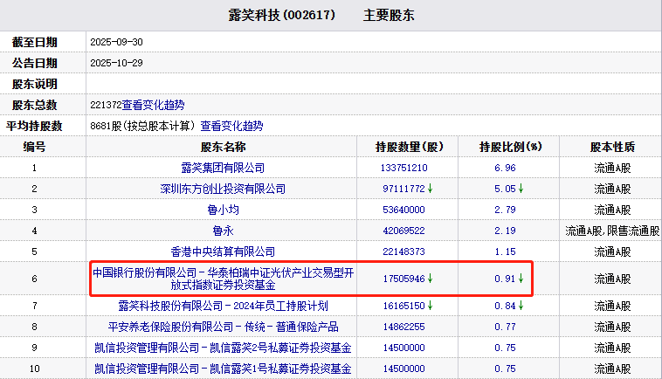The width and height of the screenshot is (662, 379).
Task: Open the 华泰柏瑞中证光伏产业 fund shareholder link
Action: click(x=223, y=279)
